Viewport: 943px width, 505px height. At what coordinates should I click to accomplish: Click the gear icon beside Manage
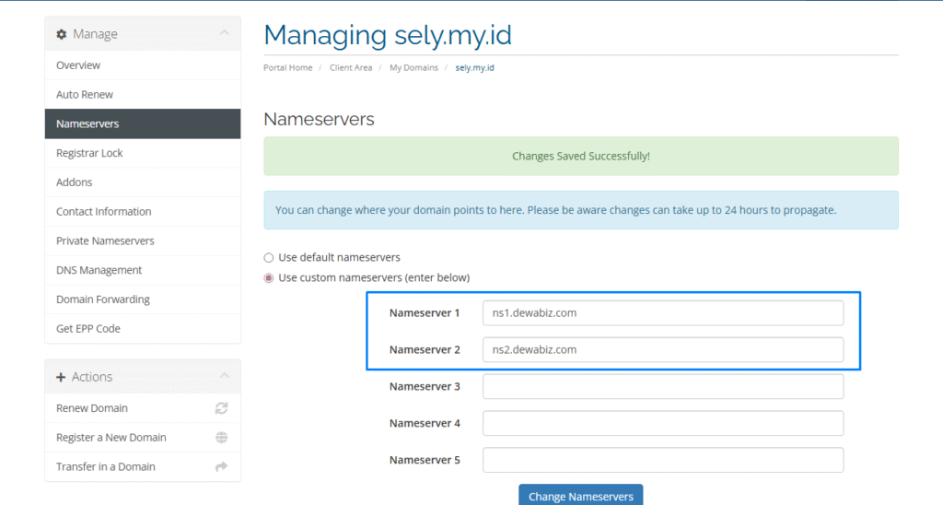coord(62,34)
